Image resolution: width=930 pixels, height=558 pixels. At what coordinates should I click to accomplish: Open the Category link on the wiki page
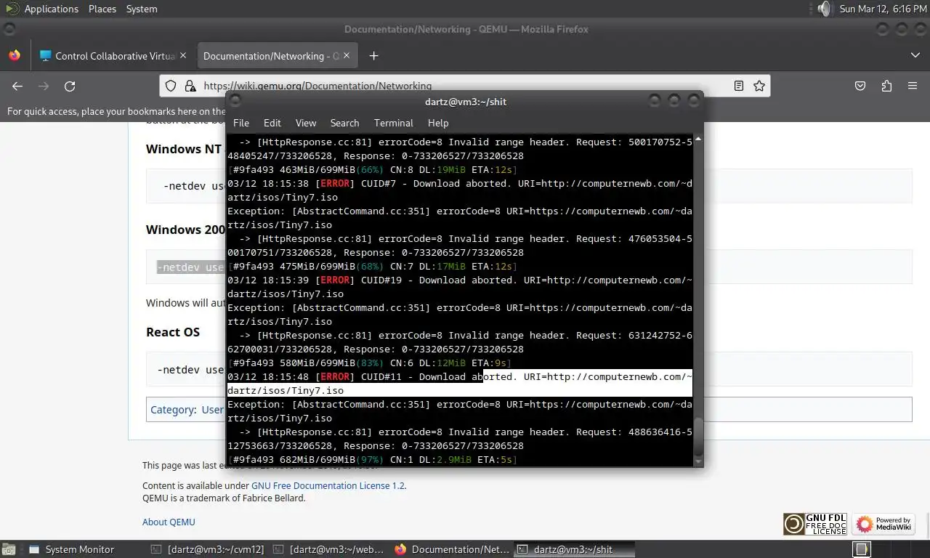pyautogui.click(x=172, y=409)
